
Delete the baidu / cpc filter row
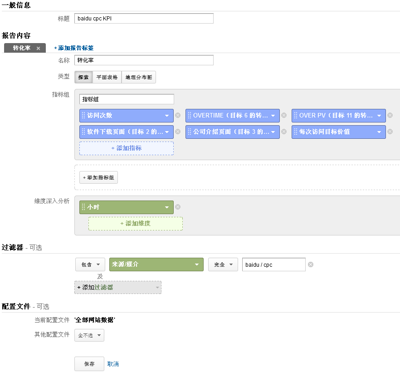310,264
